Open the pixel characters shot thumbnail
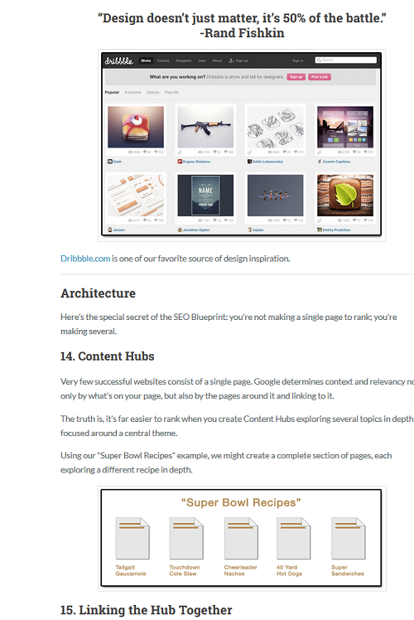 pos(276,196)
